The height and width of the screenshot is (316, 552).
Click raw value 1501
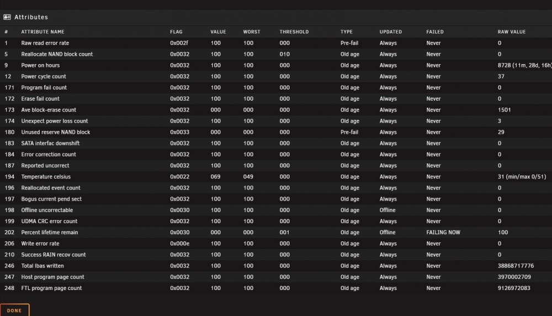click(504, 110)
